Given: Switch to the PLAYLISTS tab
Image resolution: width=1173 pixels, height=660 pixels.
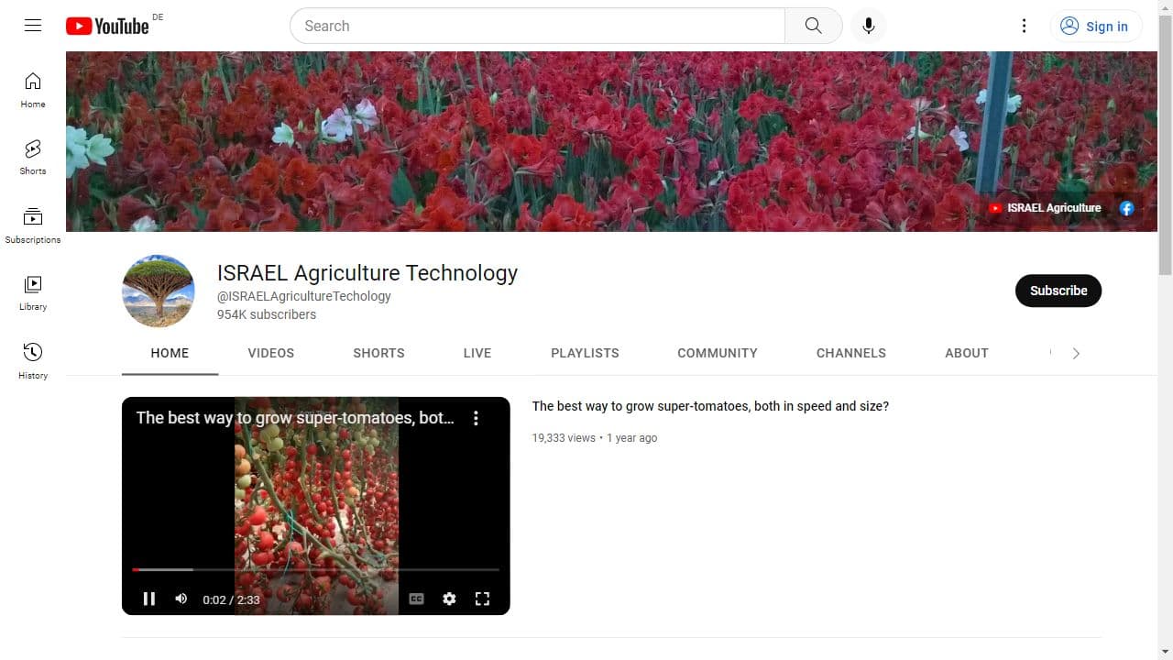Looking at the screenshot, I should tap(585, 353).
